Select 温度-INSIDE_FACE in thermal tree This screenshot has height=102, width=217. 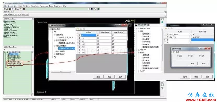click(x=66, y=37)
